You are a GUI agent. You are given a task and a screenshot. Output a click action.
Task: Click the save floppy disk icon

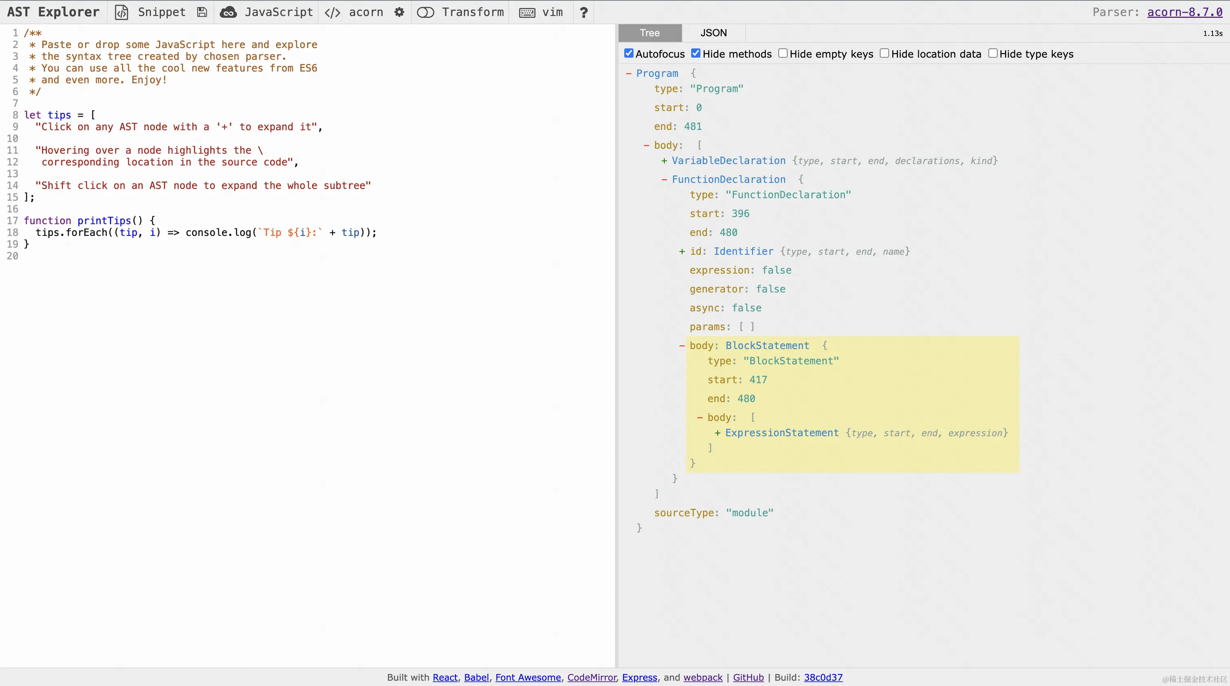202,13
